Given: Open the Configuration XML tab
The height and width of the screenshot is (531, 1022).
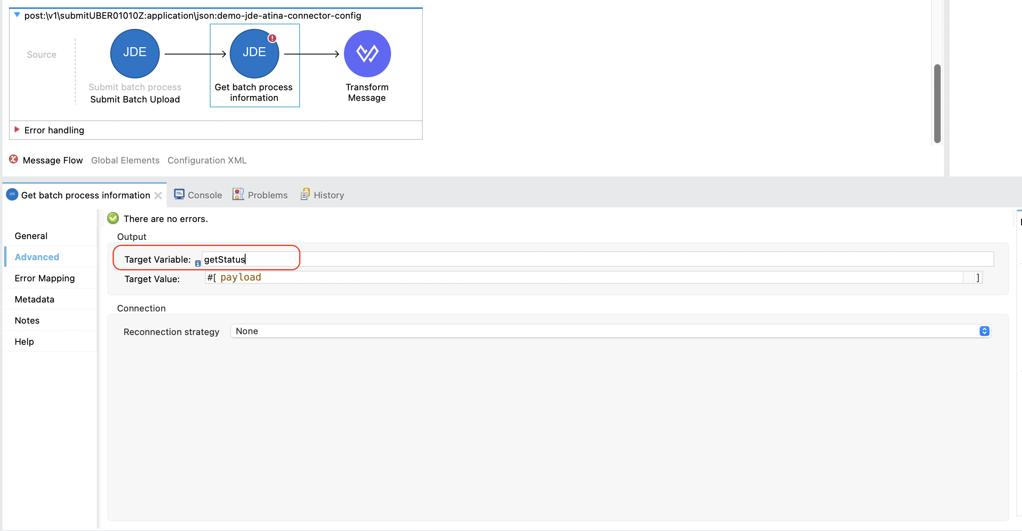Looking at the screenshot, I should point(207,161).
